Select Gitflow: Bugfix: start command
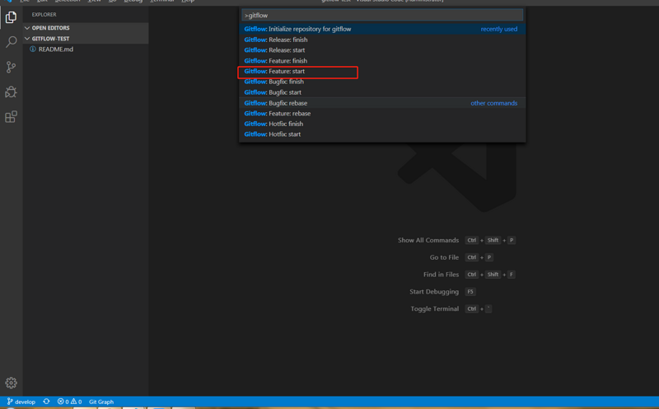Screen dimensions: 659x409 point(382,92)
